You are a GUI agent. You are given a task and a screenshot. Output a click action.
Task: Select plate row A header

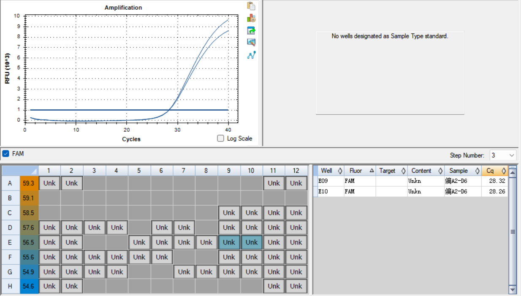(x=10, y=183)
